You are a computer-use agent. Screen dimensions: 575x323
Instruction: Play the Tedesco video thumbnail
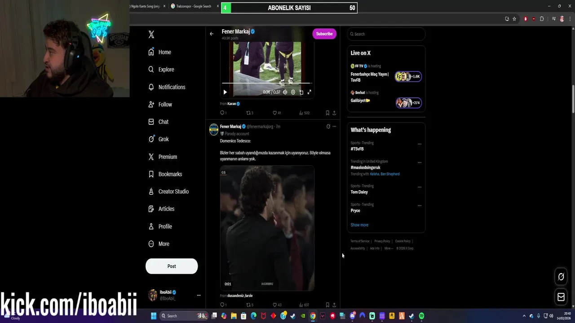click(267, 228)
